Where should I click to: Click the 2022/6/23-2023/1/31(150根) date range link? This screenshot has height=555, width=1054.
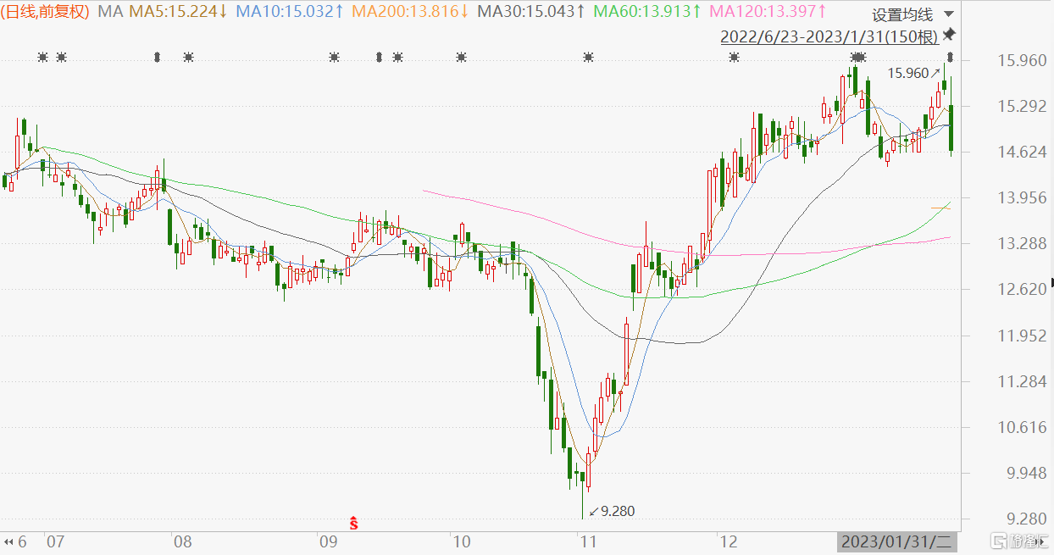pyautogui.click(x=829, y=36)
